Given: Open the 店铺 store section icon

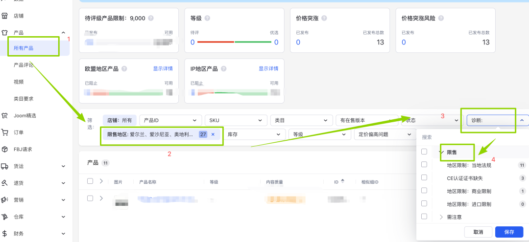Looking at the screenshot, I should (x=5, y=16).
